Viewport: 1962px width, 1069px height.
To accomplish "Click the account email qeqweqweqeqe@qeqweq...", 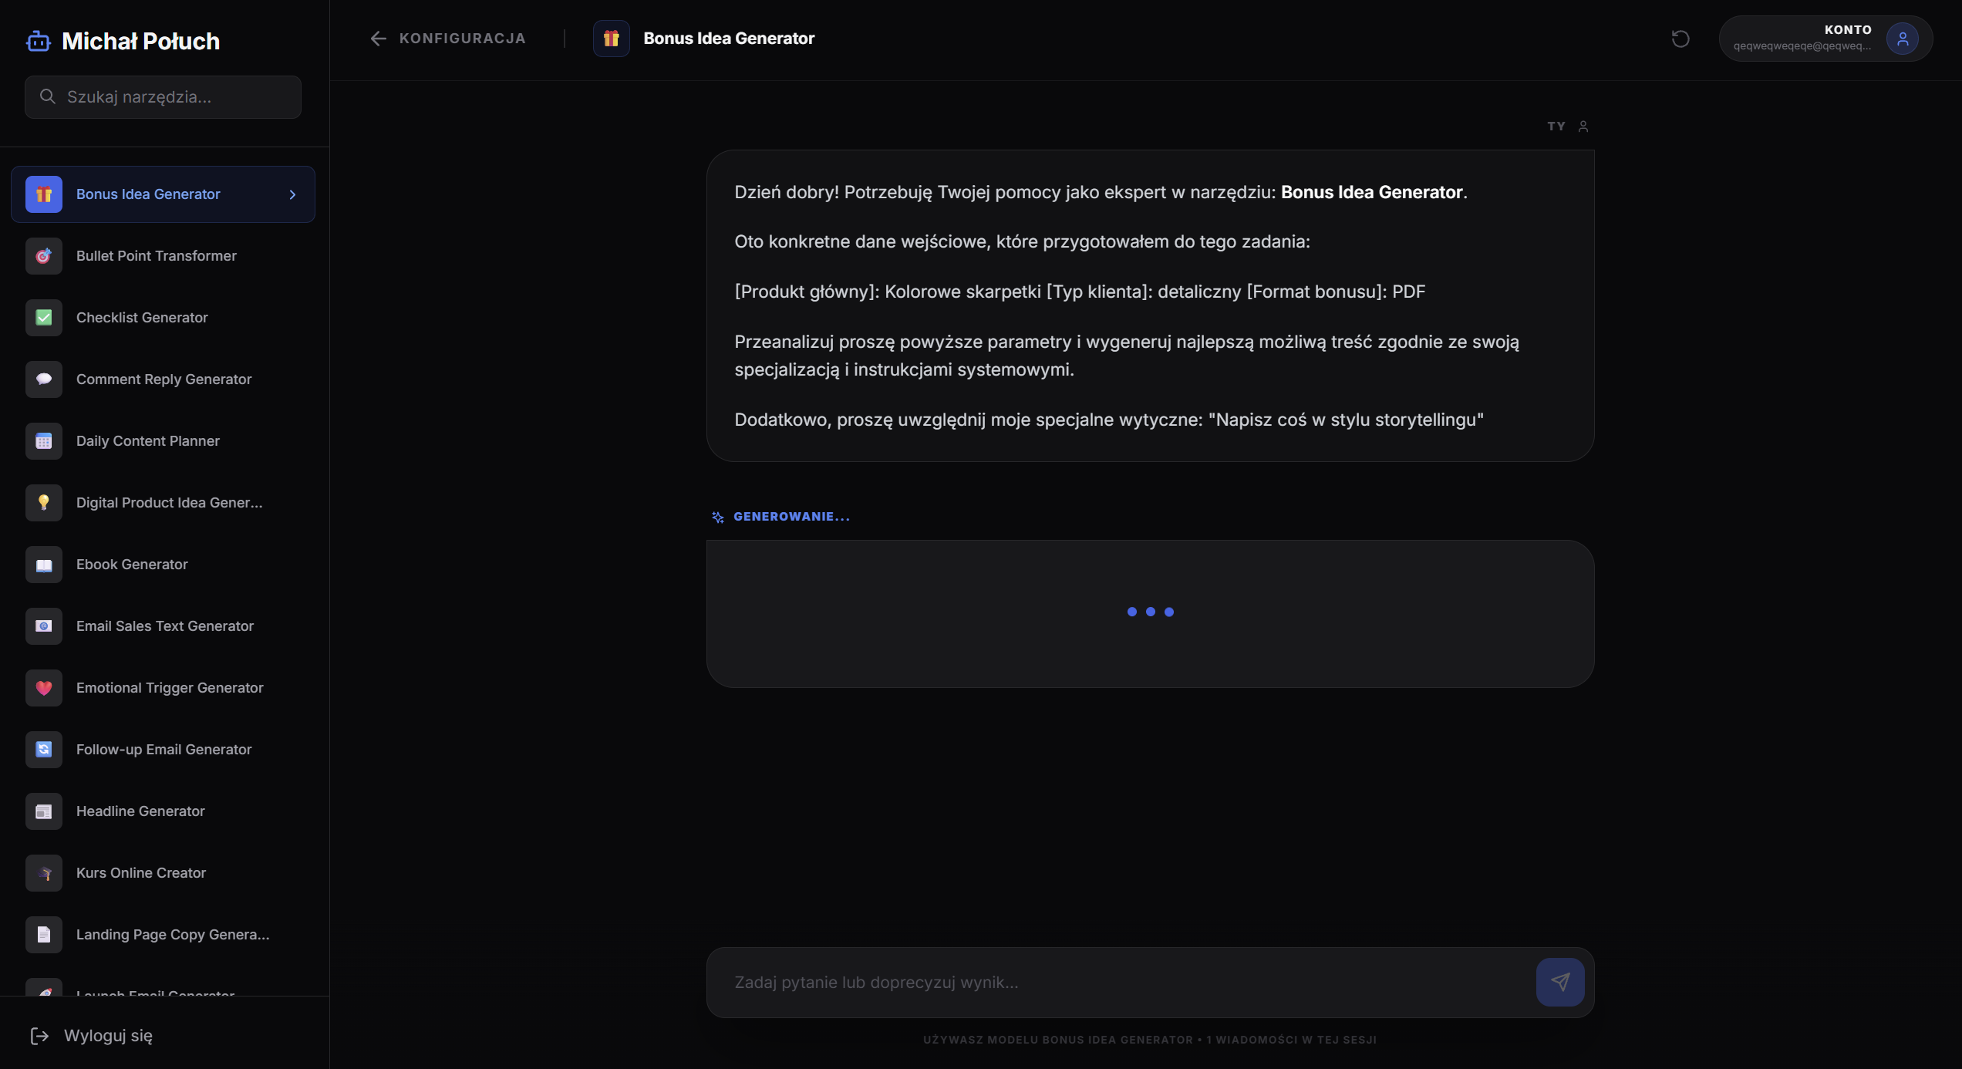I will (1802, 46).
